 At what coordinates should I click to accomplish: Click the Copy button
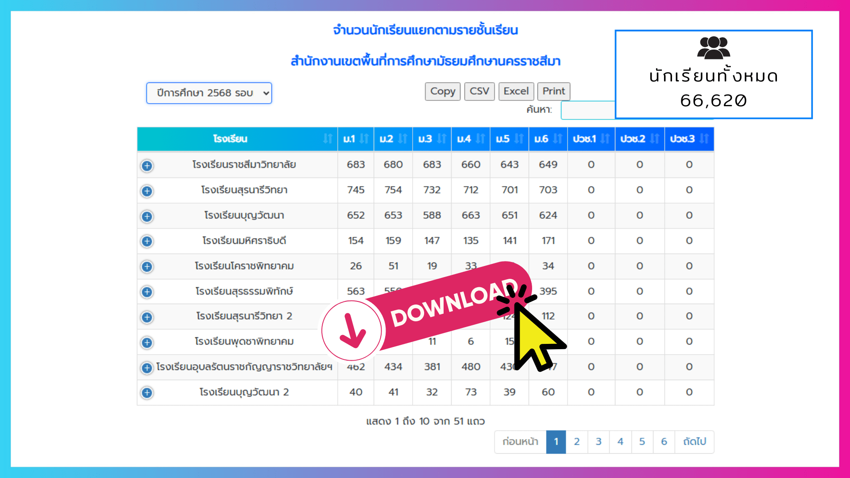click(442, 91)
